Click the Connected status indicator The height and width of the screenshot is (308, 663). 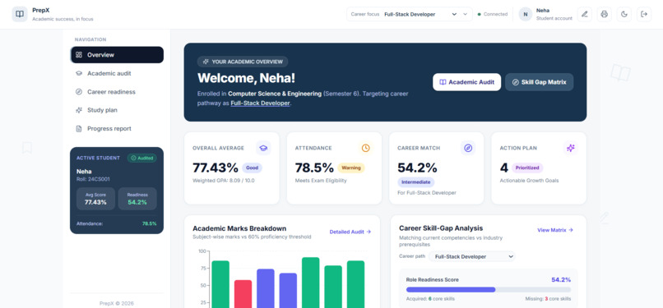(493, 14)
